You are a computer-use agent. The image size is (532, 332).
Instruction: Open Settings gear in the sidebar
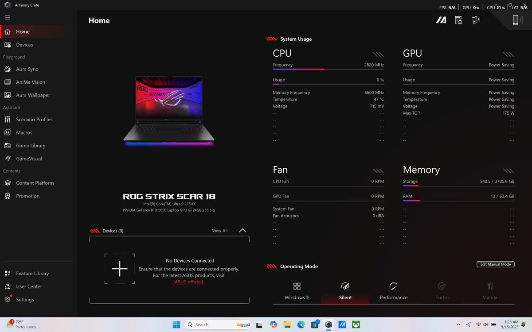pos(25,300)
